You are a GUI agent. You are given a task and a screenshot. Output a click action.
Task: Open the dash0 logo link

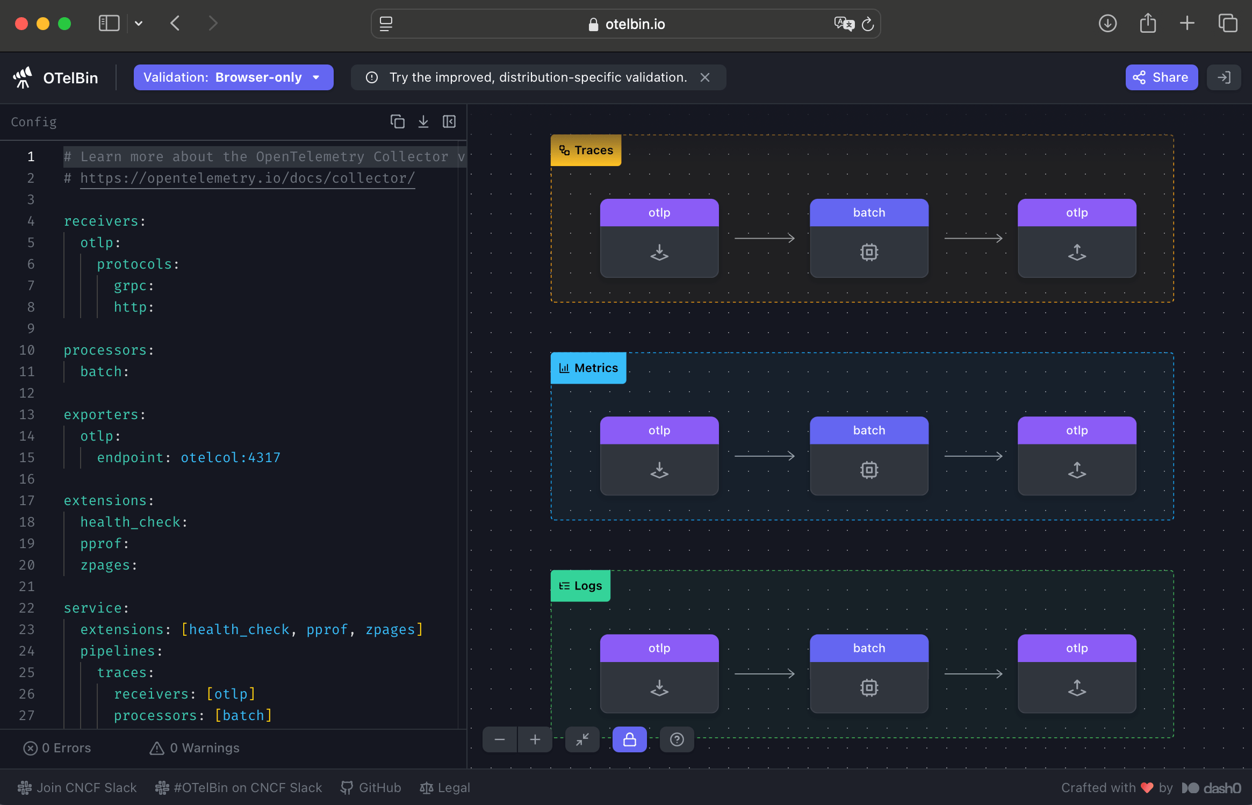pyautogui.click(x=1212, y=788)
